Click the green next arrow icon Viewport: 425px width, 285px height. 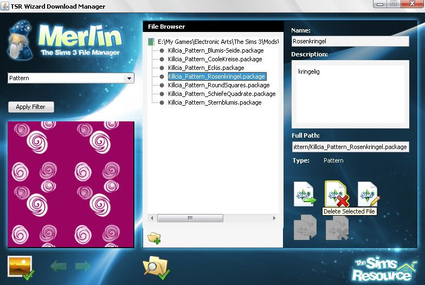(83, 266)
